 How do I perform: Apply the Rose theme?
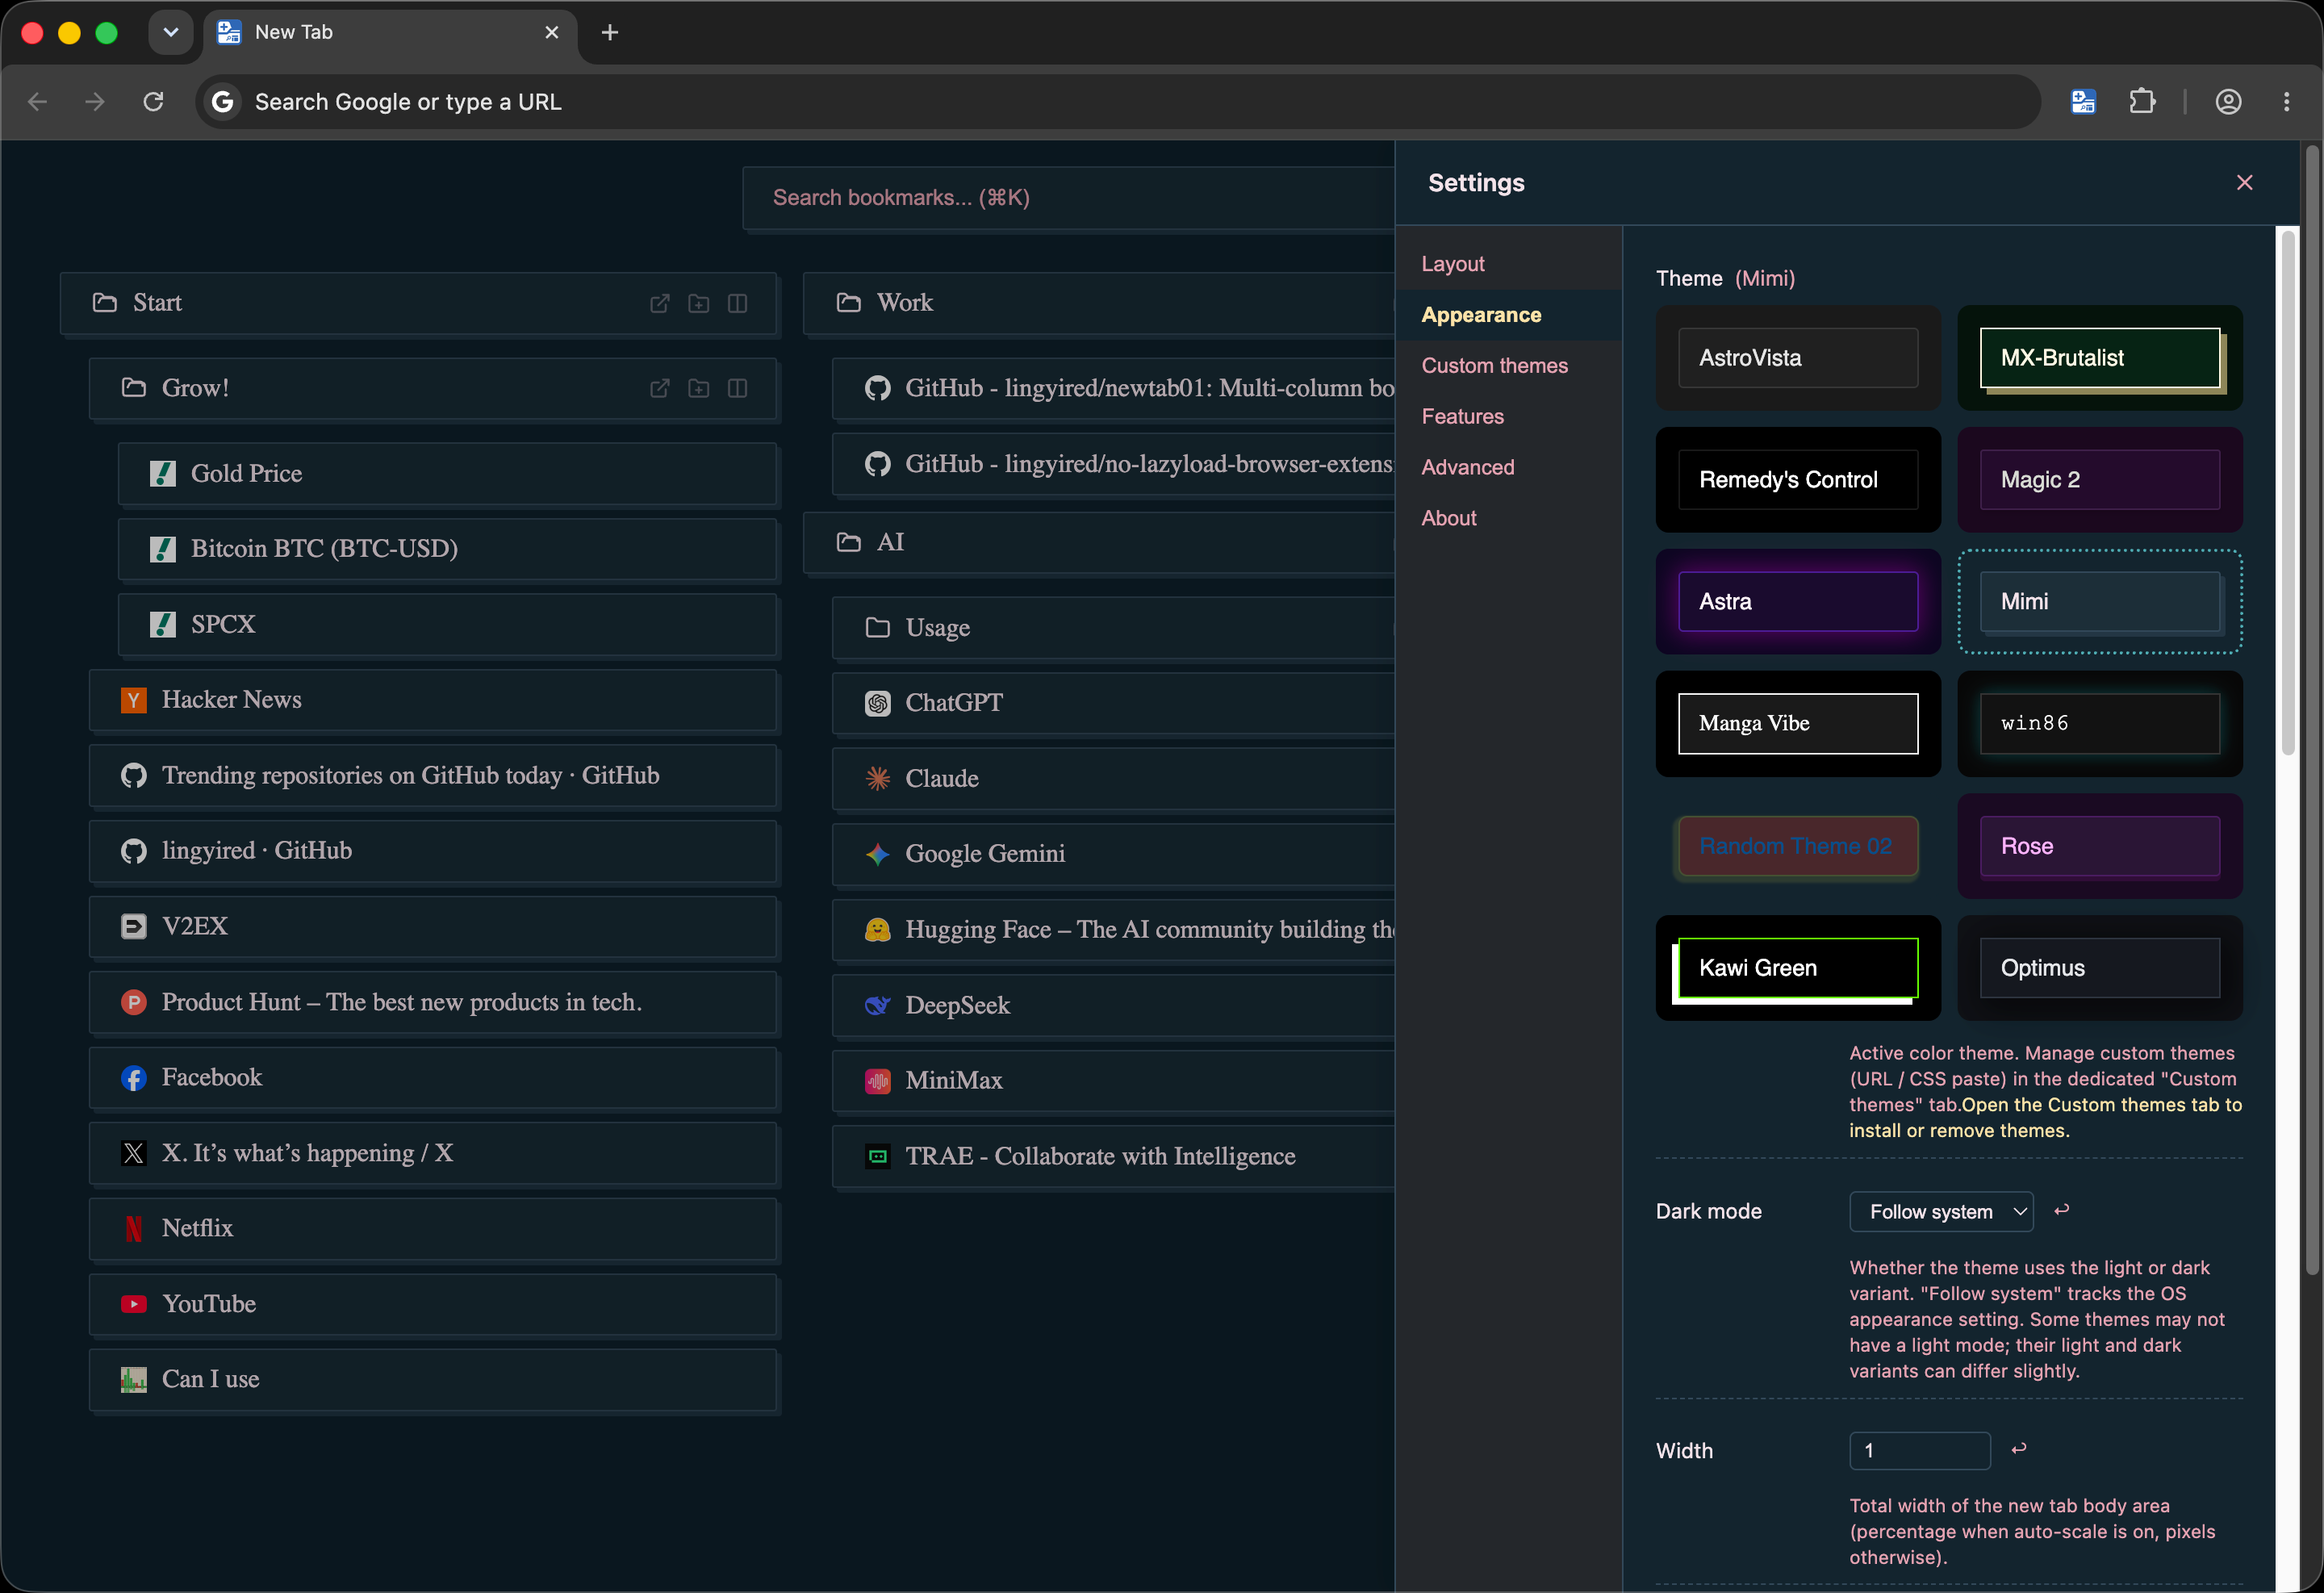(2099, 846)
